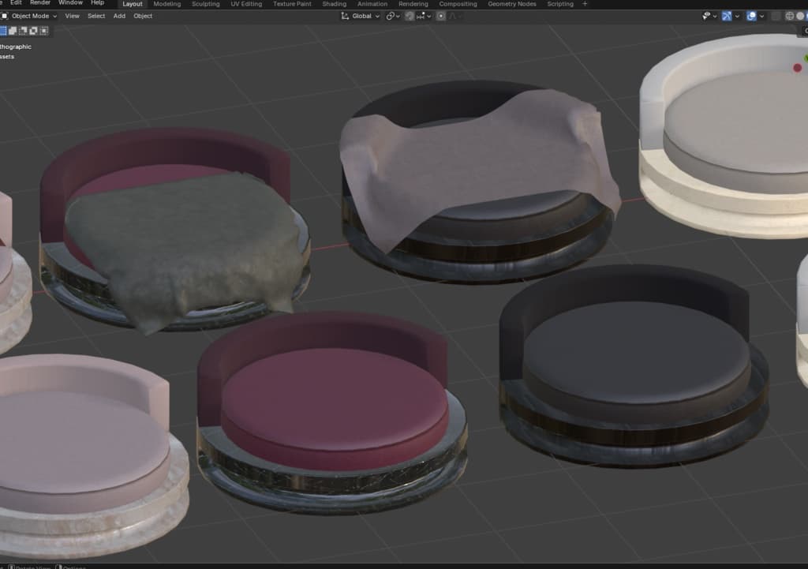Toggle viewport gizmos display
Screen dimensions: 808x569
(727, 16)
